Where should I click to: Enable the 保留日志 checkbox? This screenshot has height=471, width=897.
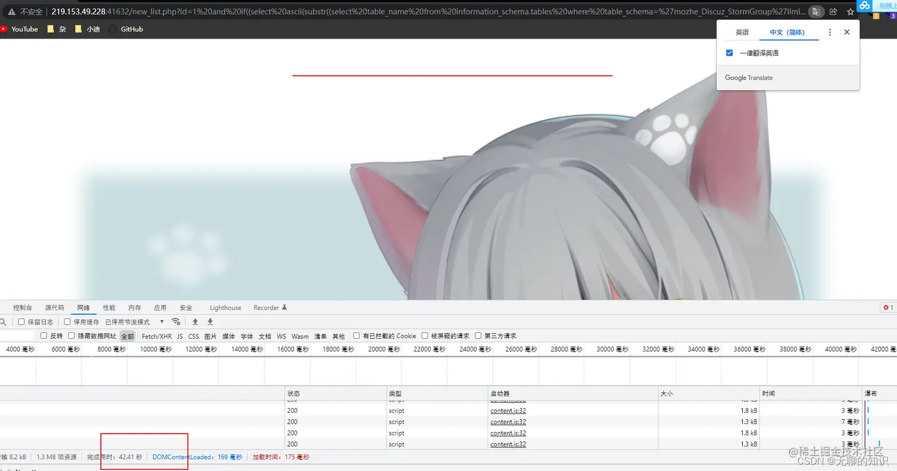21,322
